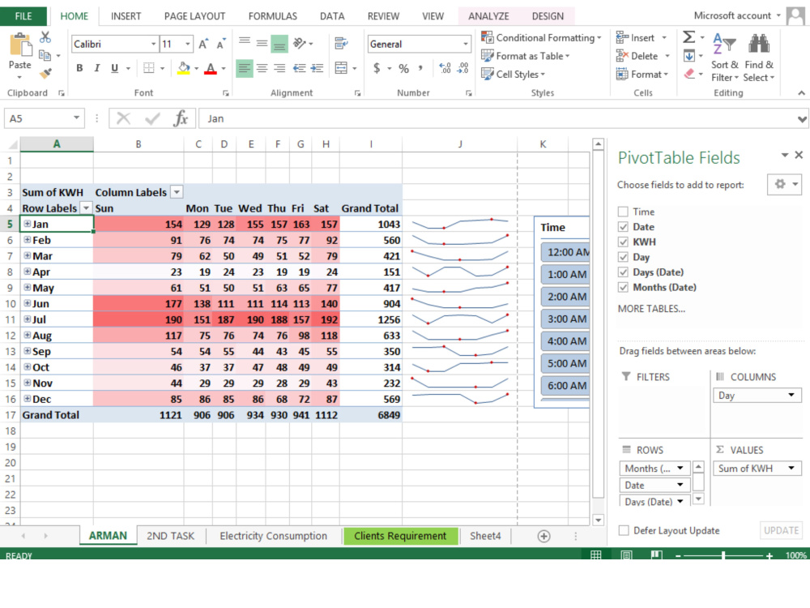The image size is (810, 608).
Task: Click the Merge & Center icon
Action: (x=341, y=68)
